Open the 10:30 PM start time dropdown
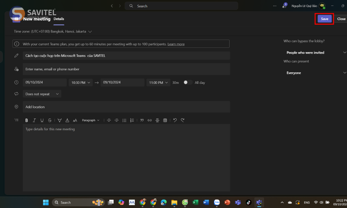Screen dimensions: 347x208 tap(81, 83)
